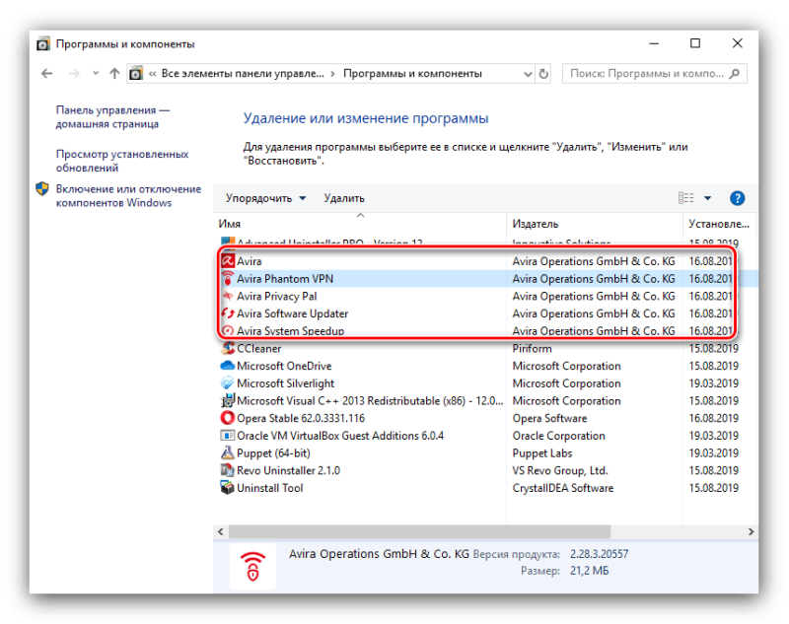Click Программы и компоненты breadcrumb
789x624 pixels.
click(x=412, y=74)
